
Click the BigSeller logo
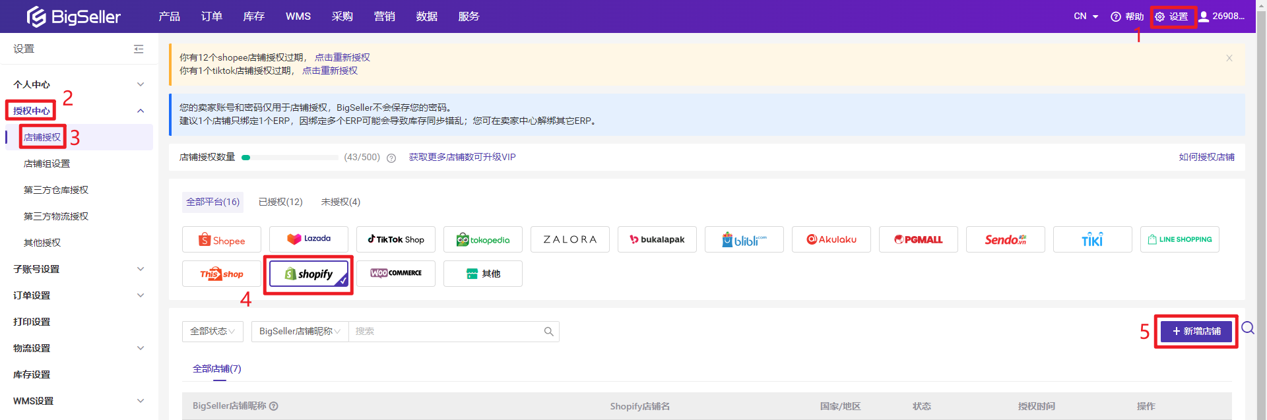[73, 16]
